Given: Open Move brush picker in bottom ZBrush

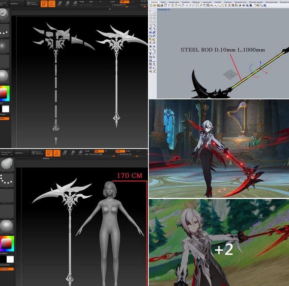Looking at the screenshot, I should coord(7,164).
